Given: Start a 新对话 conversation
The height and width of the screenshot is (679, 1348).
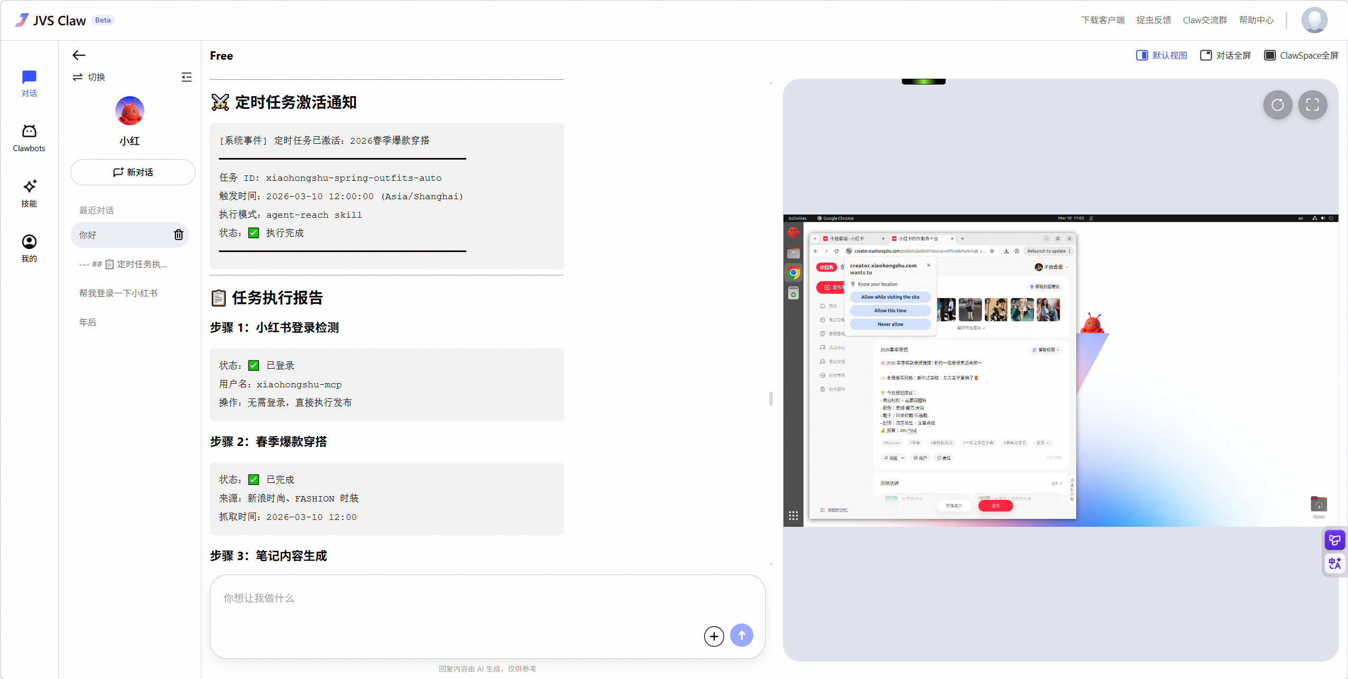Looking at the screenshot, I should pos(132,172).
